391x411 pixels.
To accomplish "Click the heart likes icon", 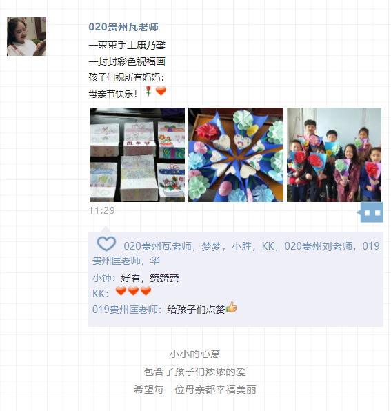I will (106, 243).
